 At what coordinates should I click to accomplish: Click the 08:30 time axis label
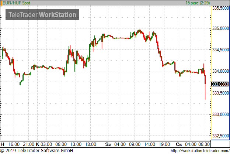pyautogui.click(x=204, y=144)
